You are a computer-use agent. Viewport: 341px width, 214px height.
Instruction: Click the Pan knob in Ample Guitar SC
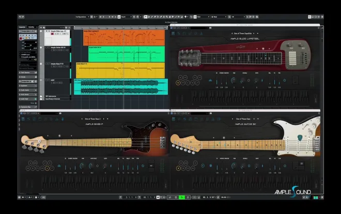click(234, 166)
